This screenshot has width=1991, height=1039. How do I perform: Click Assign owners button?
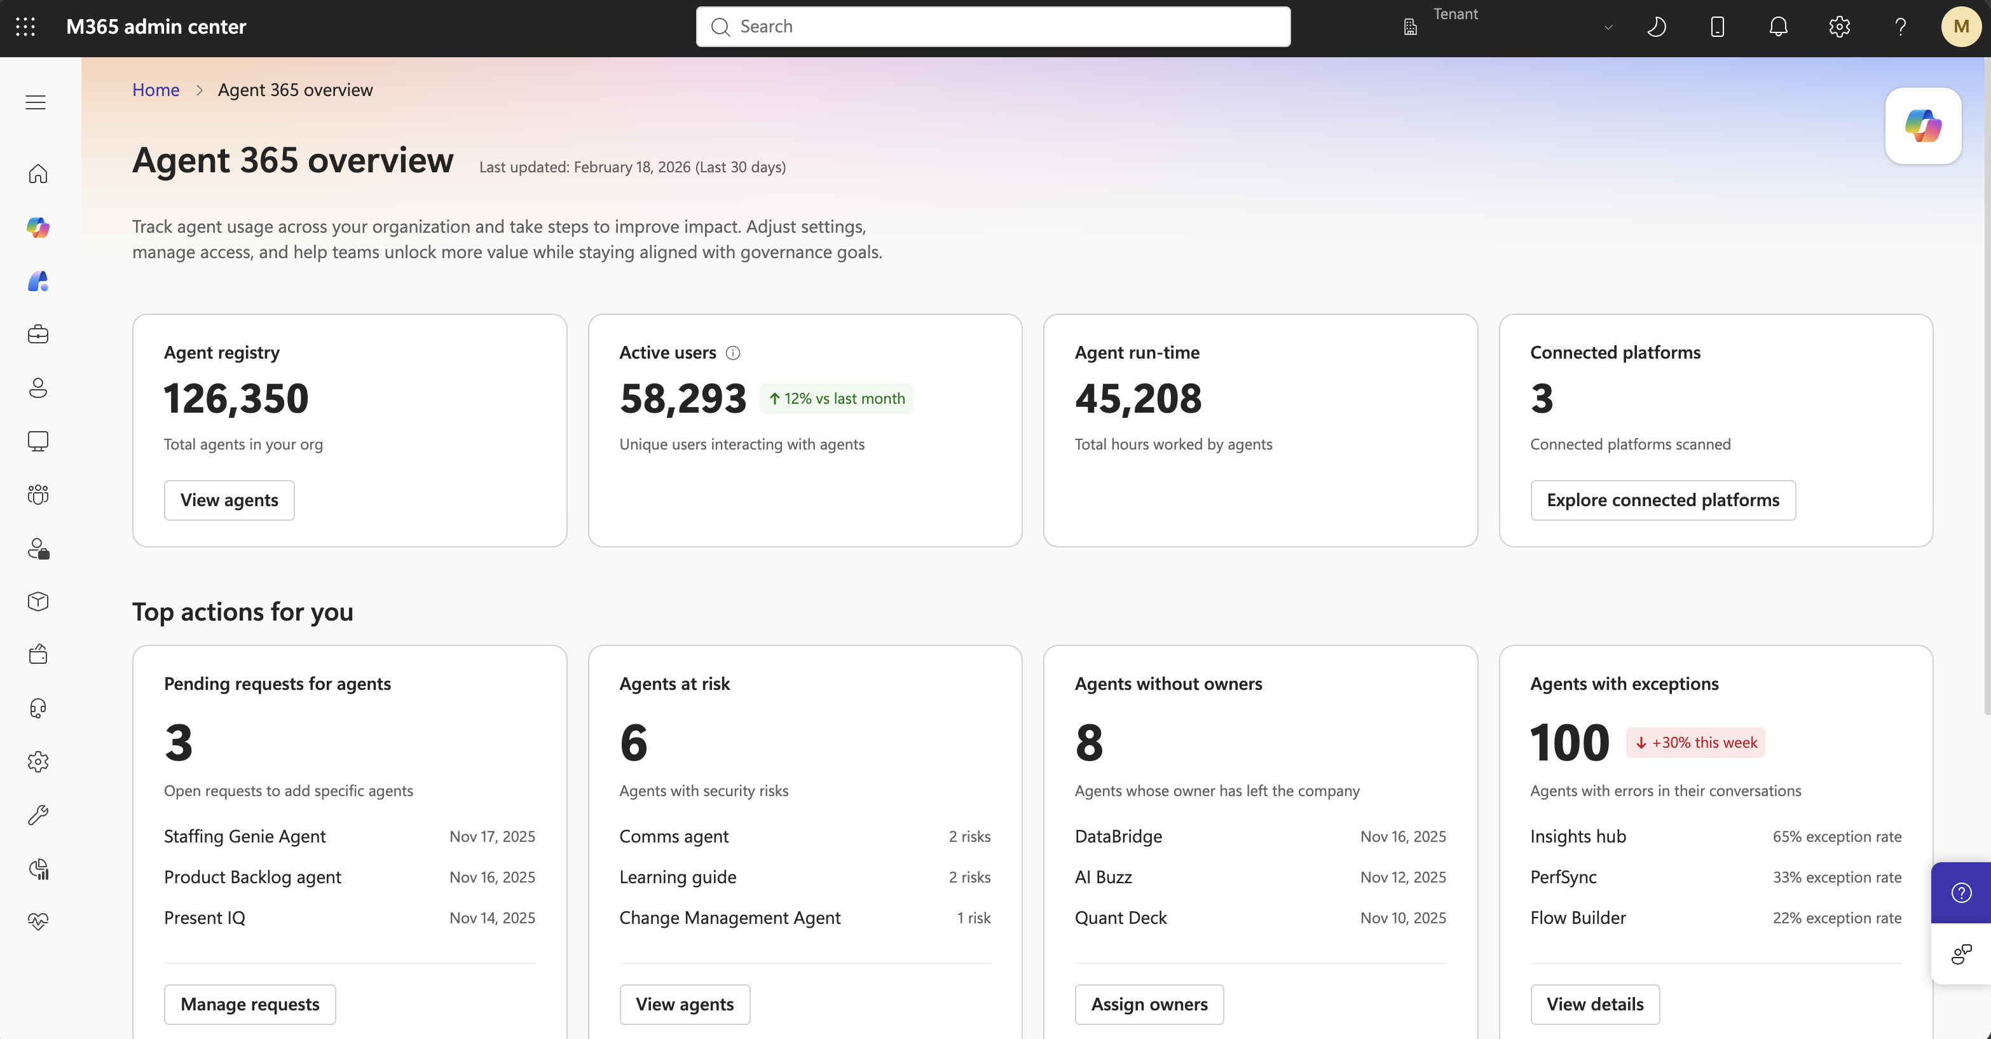tap(1149, 1004)
